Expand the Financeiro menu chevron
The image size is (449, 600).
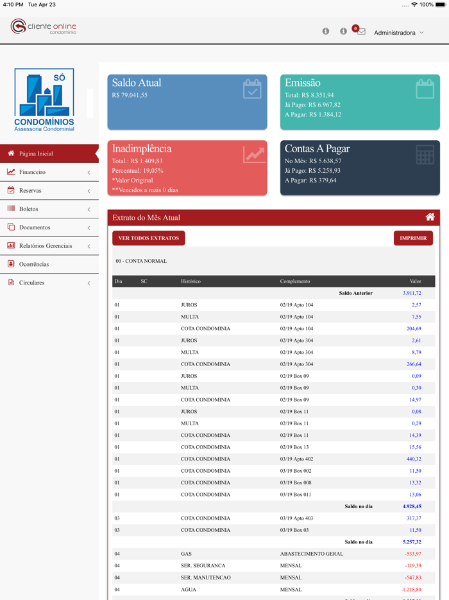click(x=89, y=173)
